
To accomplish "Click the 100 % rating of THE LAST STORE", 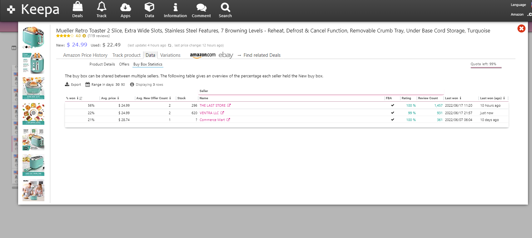I will pos(411,105).
